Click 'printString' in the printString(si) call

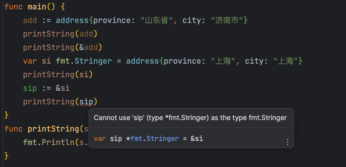tap(49, 74)
